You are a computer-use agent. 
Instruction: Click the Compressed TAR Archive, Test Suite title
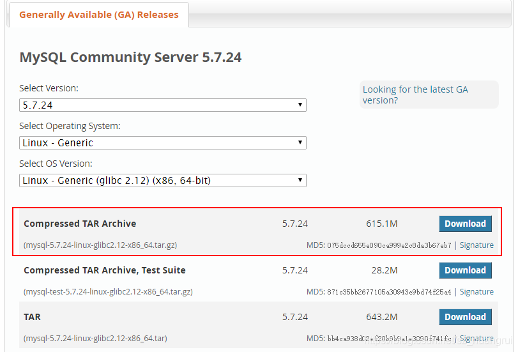105,270
